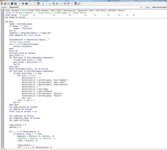Click the 'Dim Species As Integer' line
The width and height of the screenshot is (167, 150).
coord(21,109)
